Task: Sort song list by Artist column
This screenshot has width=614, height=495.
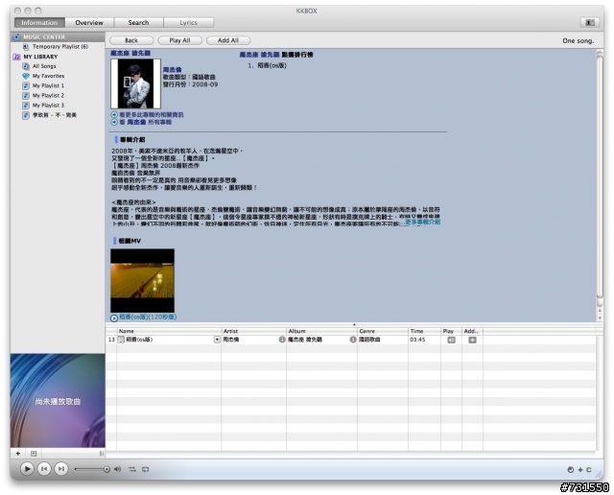Action: pos(253,331)
